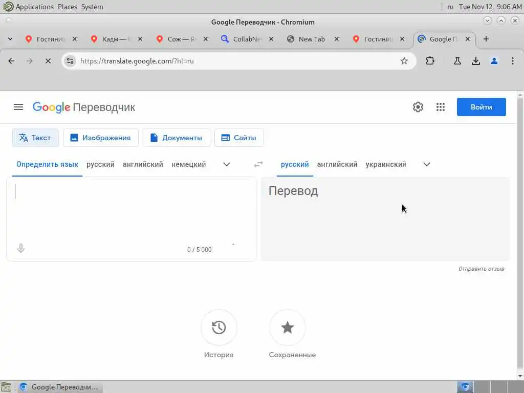Click the page vertical scrollbar

(520, 234)
